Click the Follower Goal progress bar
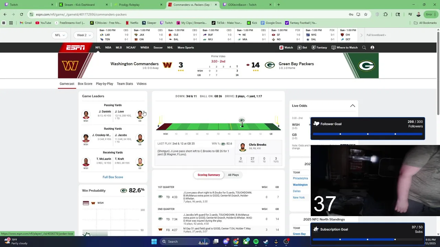Screen dimensions: 440x247 coord(367,134)
